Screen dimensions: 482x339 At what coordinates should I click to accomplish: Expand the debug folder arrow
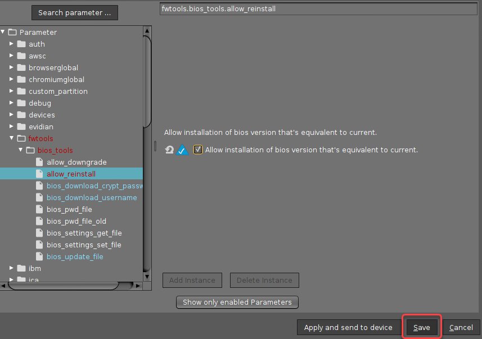(x=11, y=103)
